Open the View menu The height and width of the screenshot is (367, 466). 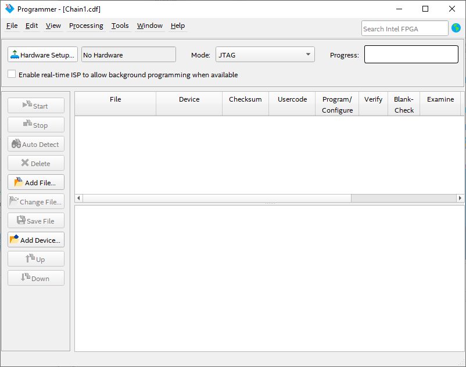53,26
